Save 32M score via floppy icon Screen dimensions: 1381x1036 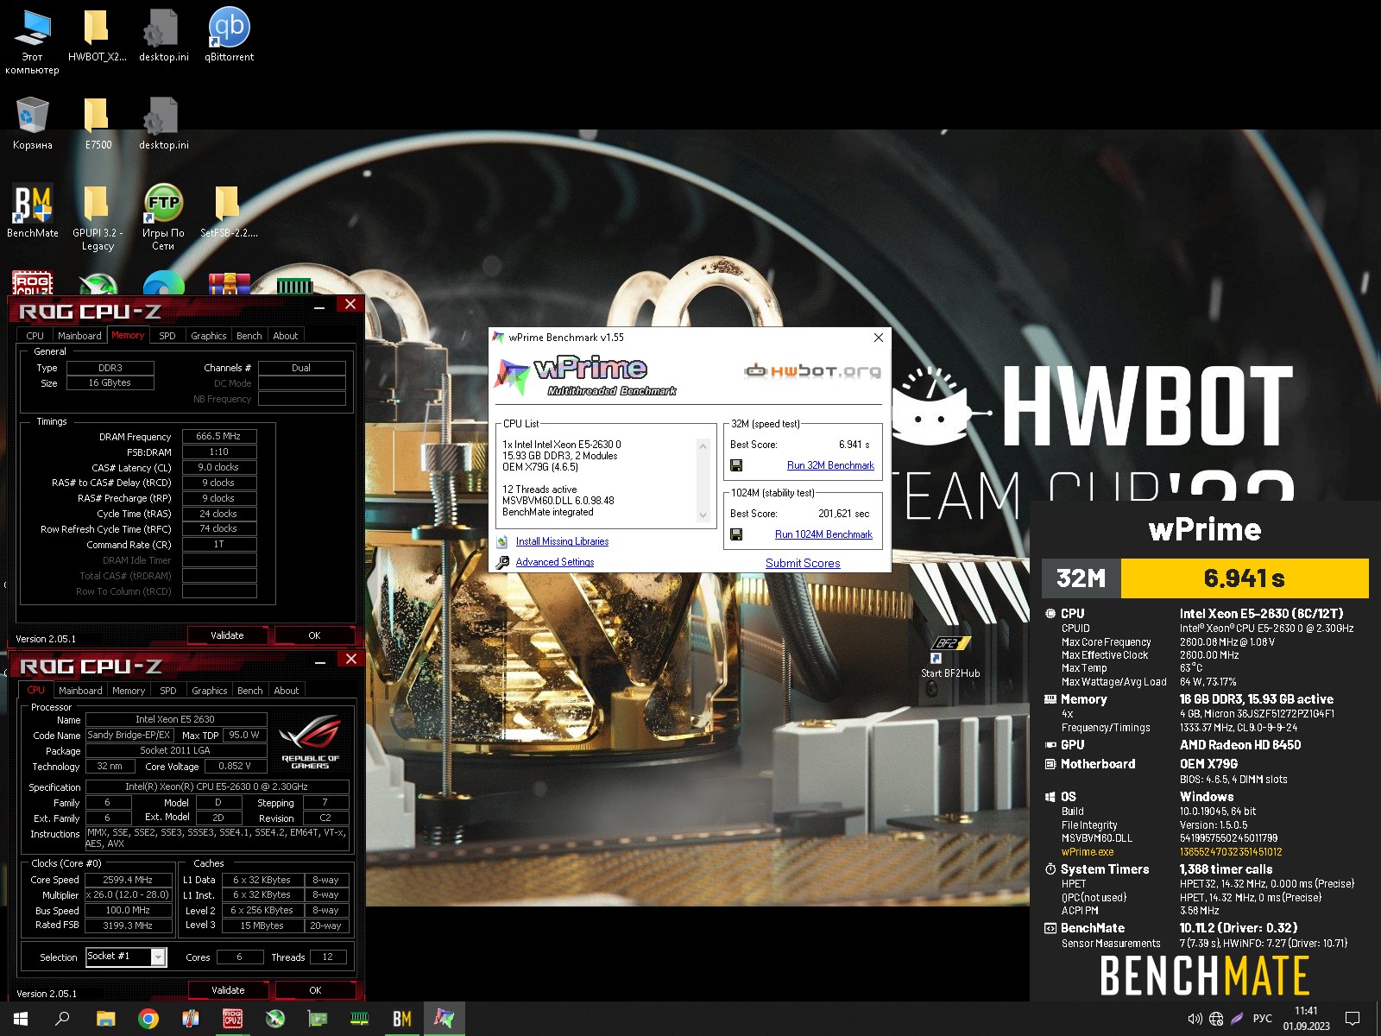click(x=736, y=465)
